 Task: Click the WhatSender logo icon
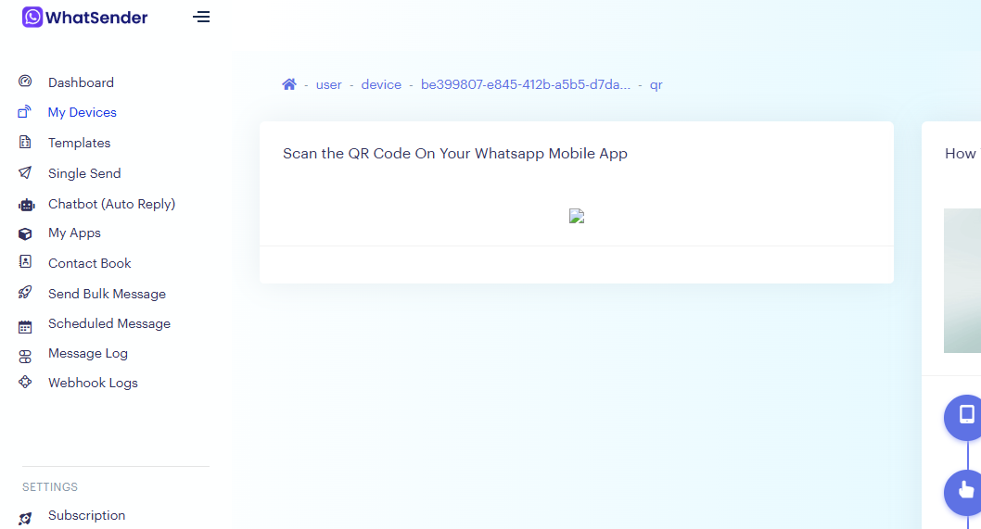(32, 17)
